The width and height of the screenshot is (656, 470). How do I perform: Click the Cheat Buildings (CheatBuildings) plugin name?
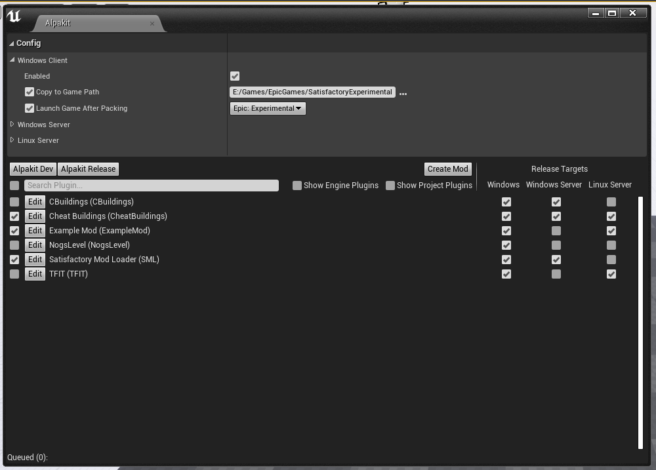coord(108,216)
